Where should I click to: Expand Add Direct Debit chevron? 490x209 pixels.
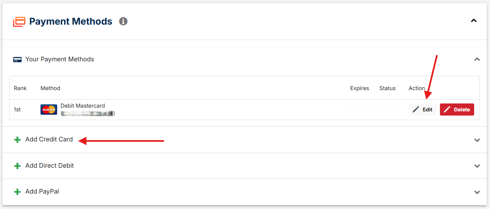(x=477, y=166)
